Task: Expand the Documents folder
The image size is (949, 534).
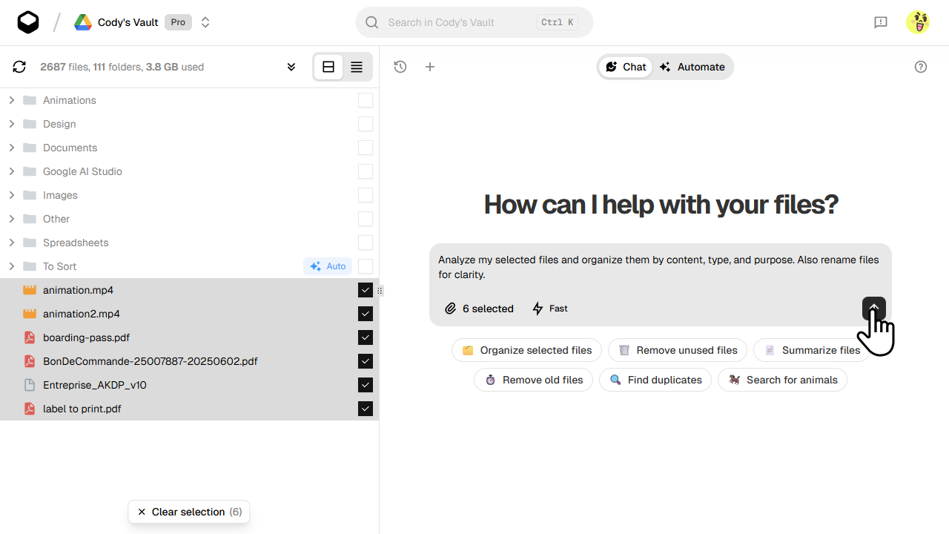Action: (11, 148)
